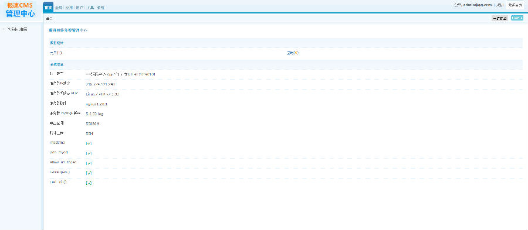Click the check mark beside curl_init()
The image size is (528, 230).
pyautogui.click(x=89, y=183)
